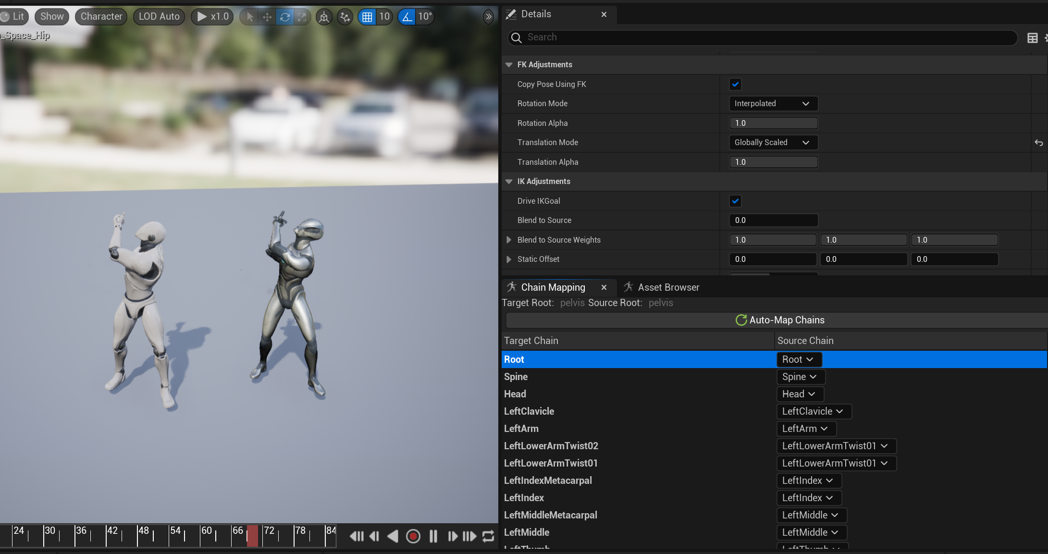
Task: Open the Character viewport menu
Action: [x=101, y=16]
